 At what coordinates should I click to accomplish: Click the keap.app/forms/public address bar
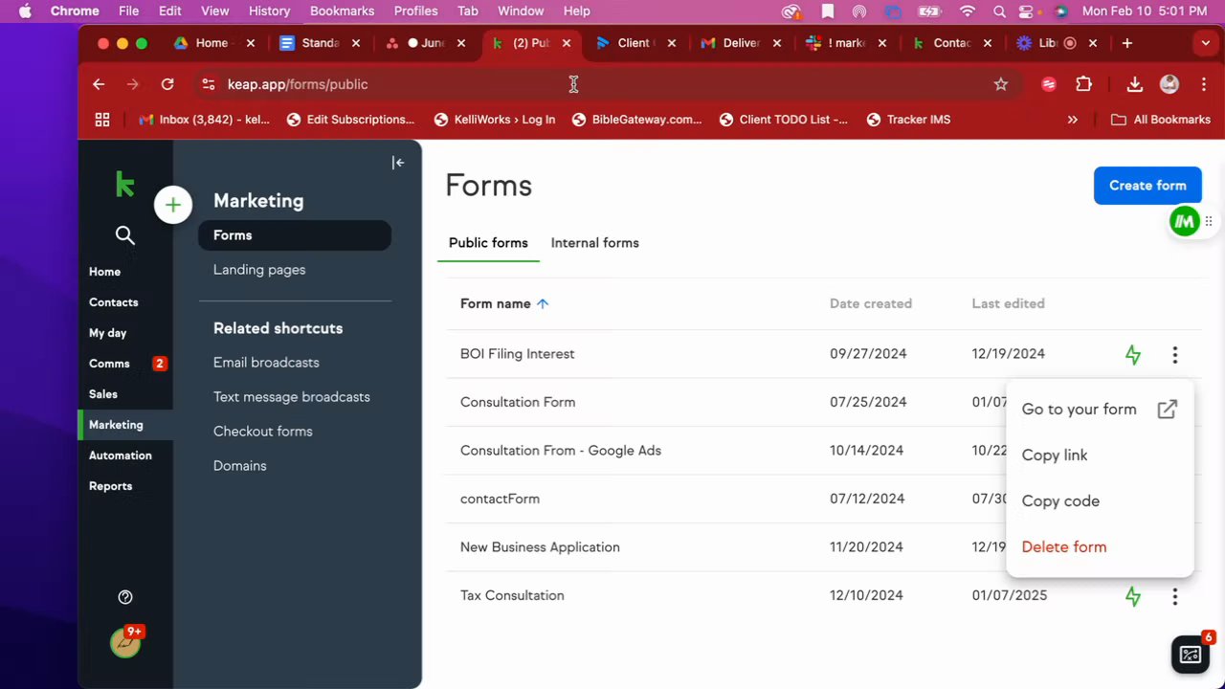[603, 84]
